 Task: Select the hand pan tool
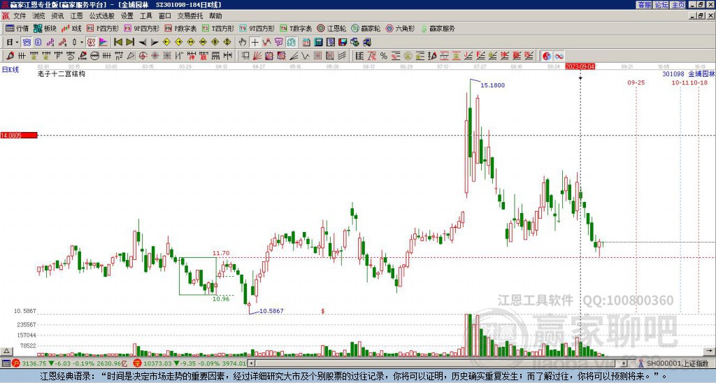[x=243, y=43]
